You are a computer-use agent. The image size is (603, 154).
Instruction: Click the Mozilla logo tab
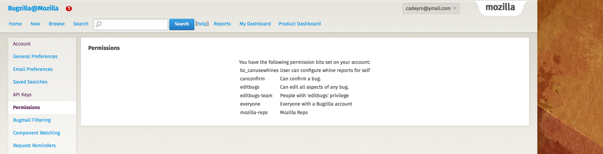click(x=500, y=7)
